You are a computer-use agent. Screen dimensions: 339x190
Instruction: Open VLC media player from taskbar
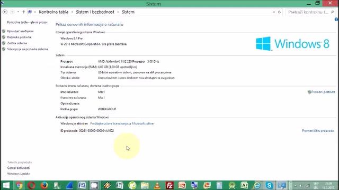point(157,185)
